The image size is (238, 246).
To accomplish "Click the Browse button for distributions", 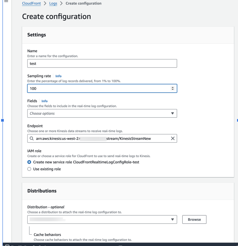I will [x=194, y=219].
